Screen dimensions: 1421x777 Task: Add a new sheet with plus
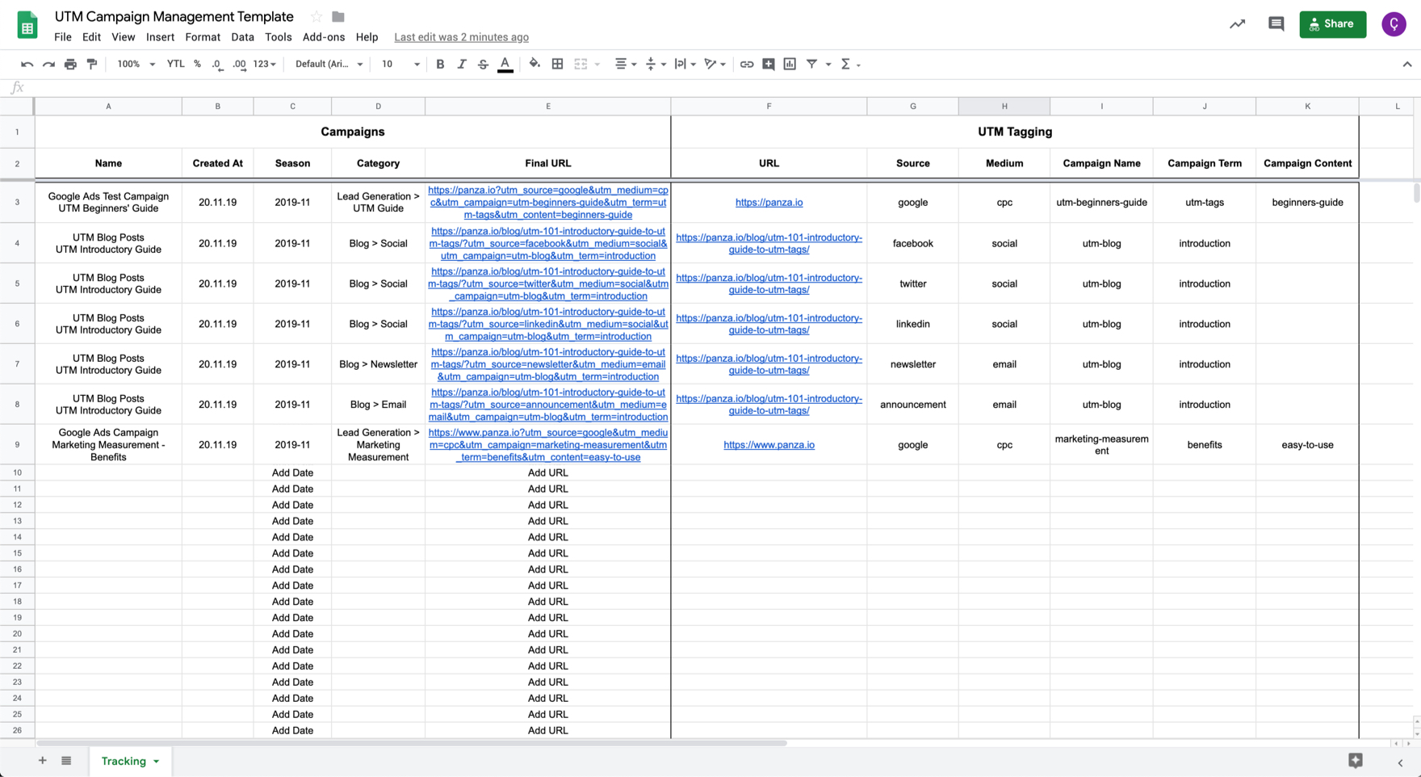click(x=42, y=761)
